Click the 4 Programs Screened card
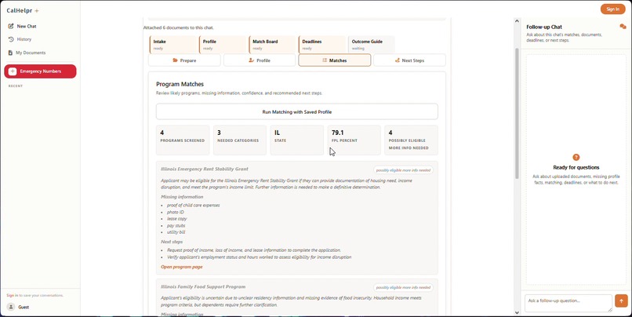632x317 pixels. (183, 140)
